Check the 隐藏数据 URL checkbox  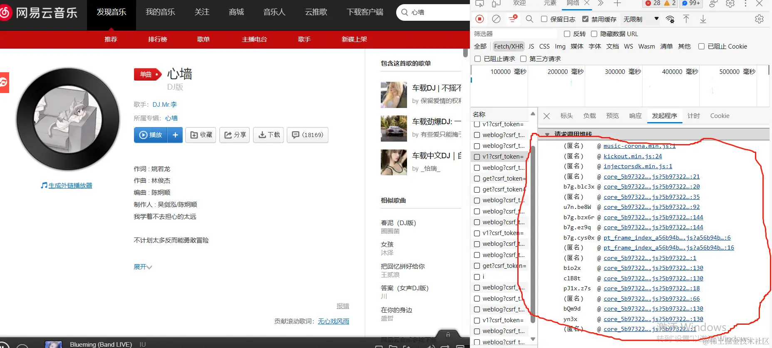594,34
